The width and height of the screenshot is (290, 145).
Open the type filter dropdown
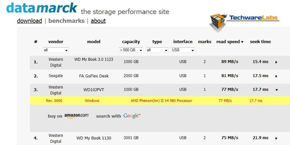coord(157,50)
